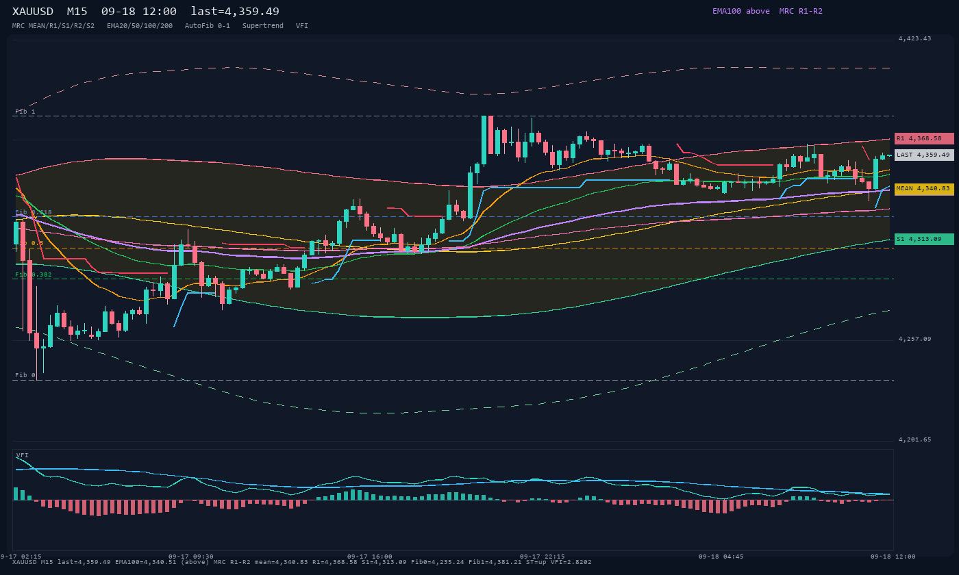Click the 'EMA100 above' status at top right
Image resolution: width=959 pixels, height=575 pixels.
[x=740, y=11]
